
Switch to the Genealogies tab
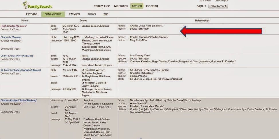pos(53,14)
